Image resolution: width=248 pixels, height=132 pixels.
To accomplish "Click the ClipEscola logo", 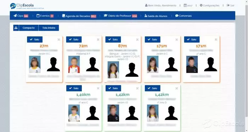I will (27, 6).
